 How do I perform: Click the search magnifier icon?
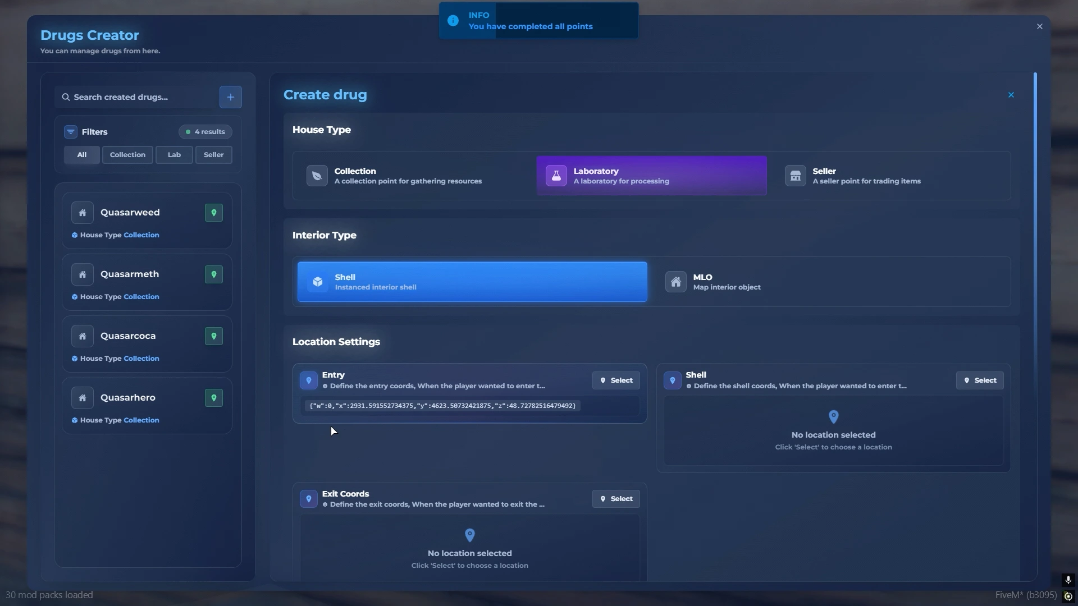coord(66,97)
